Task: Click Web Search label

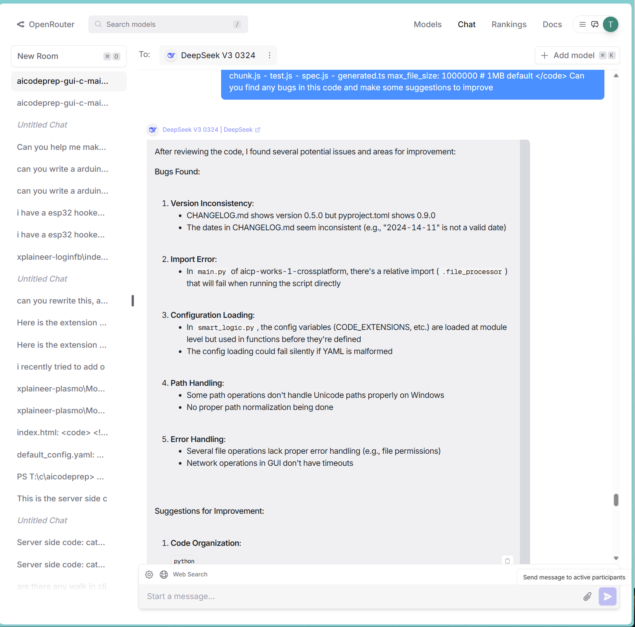Action: tap(190, 575)
